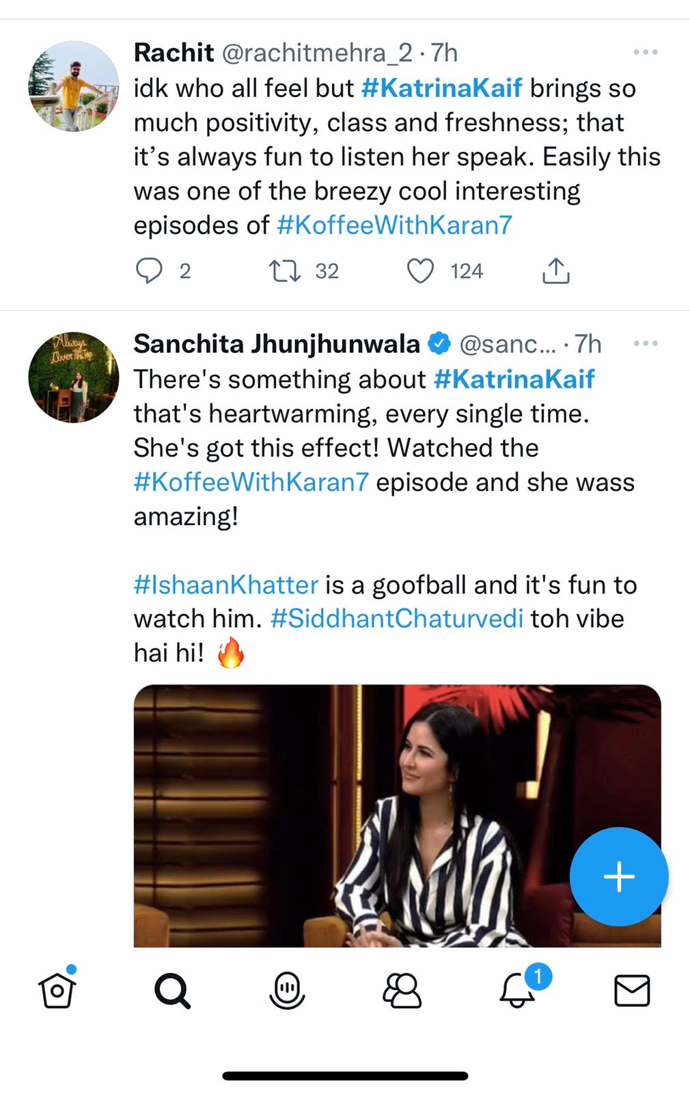Open the Search tab
The height and width of the screenshot is (1094, 690).
172,990
